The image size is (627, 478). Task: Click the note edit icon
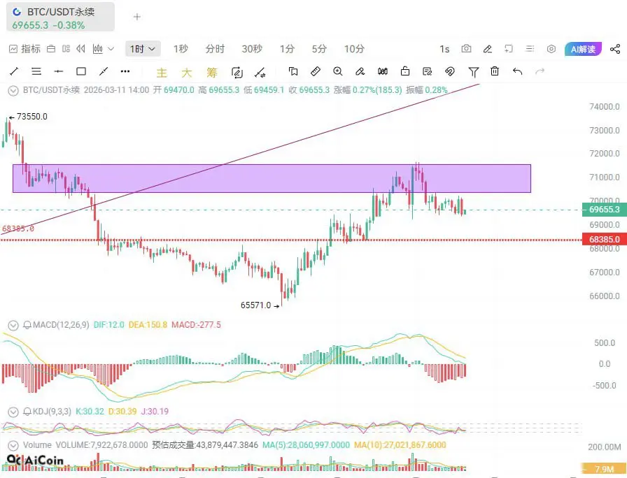click(428, 71)
